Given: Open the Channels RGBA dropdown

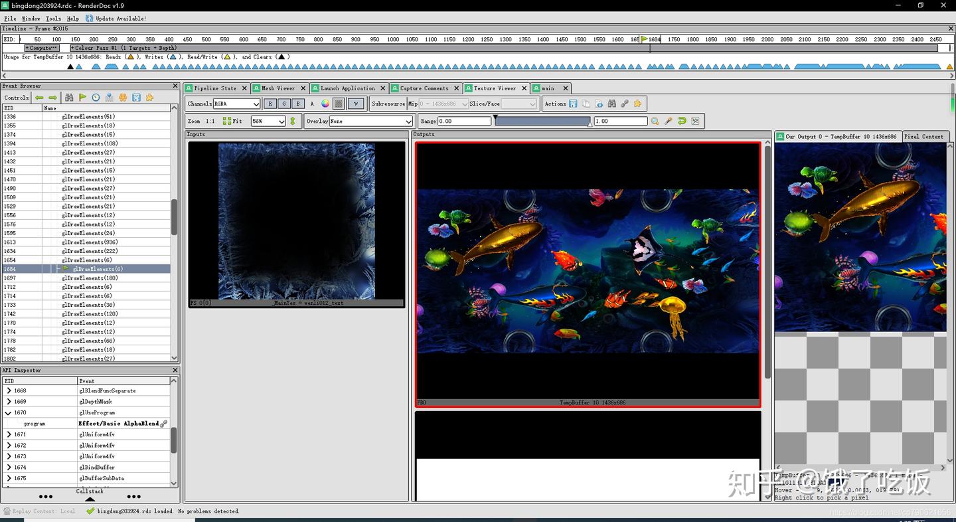Looking at the screenshot, I should coord(236,104).
